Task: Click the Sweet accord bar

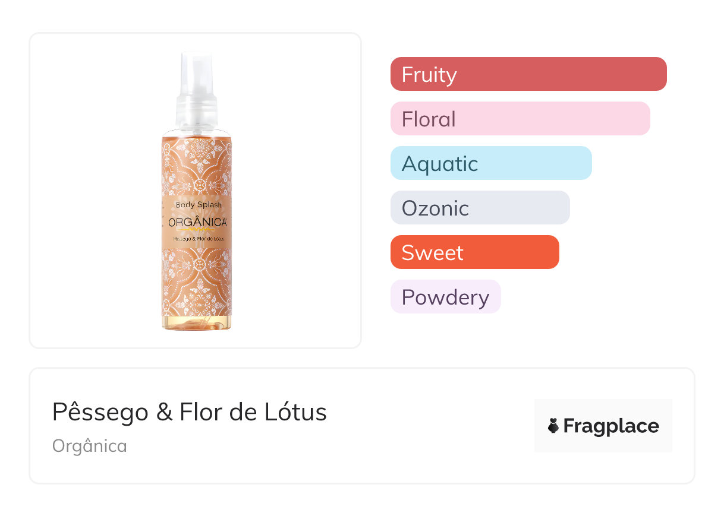Action: coord(474,252)
